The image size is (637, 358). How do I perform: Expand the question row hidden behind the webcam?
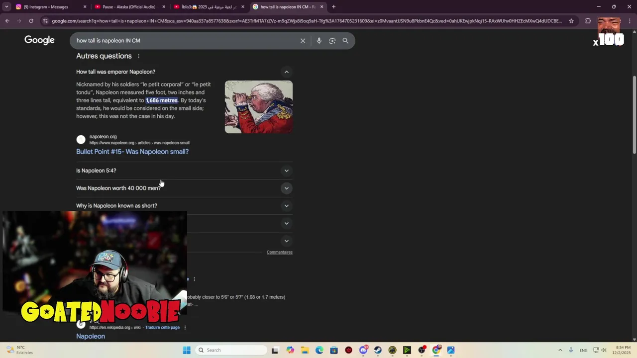coord(286,223)
